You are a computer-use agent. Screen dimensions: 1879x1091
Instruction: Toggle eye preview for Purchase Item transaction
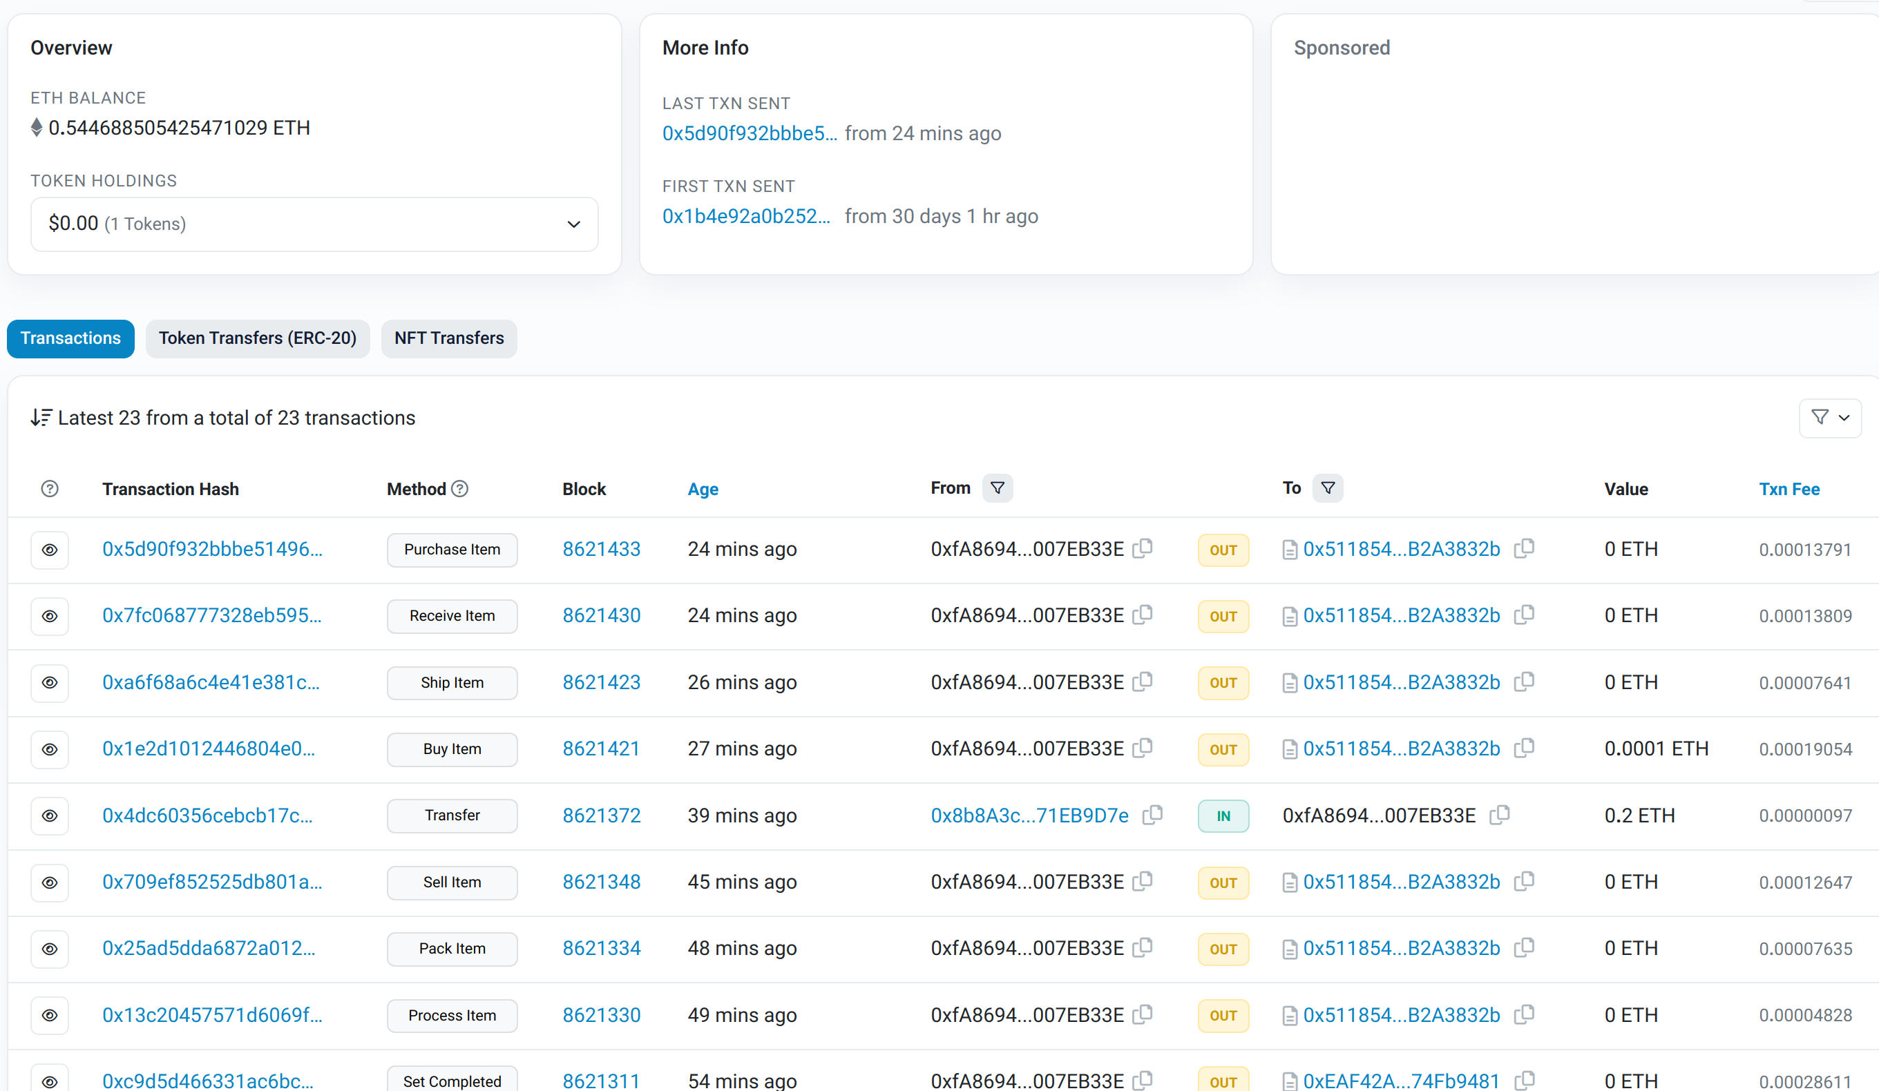click(49, 550)
